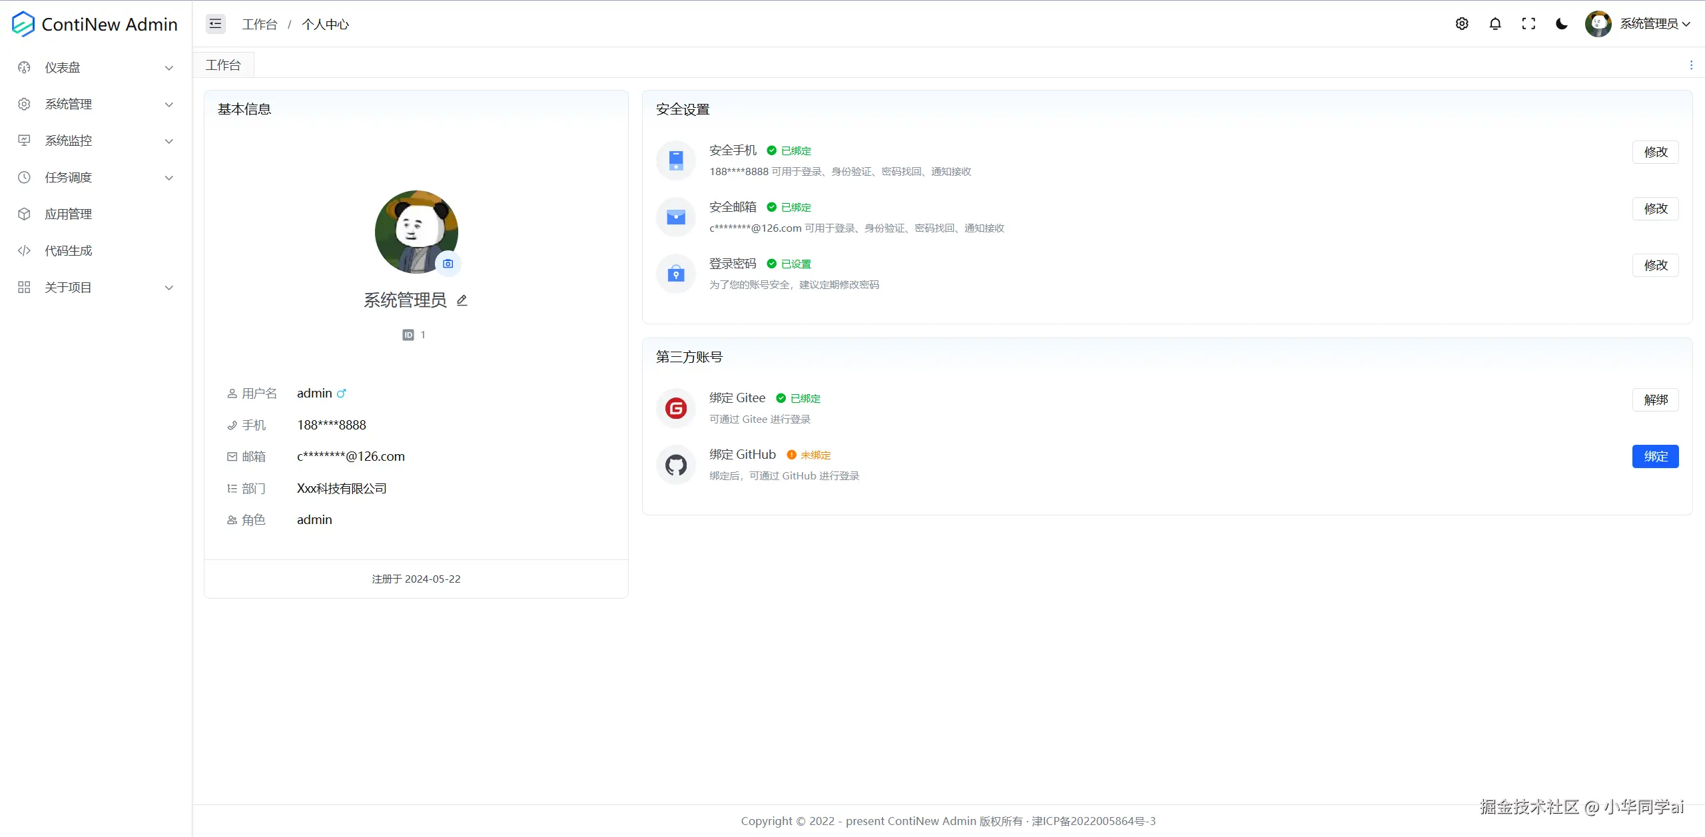Click the sidebar collapse menu icon
The image size is (1705, 837).
coord(215,24)
